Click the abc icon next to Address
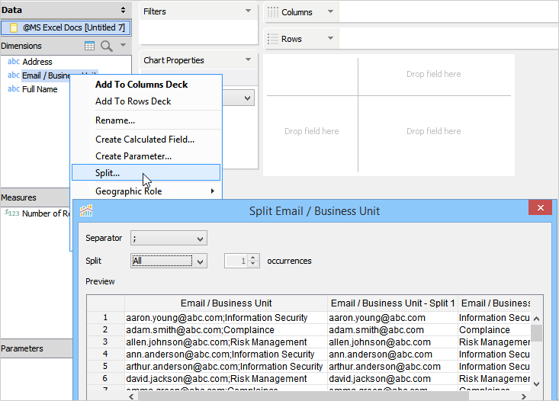The image size is (559, 401). [x=14, y=62]
